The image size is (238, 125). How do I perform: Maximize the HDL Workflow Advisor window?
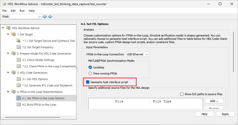(x=220, y=4)
